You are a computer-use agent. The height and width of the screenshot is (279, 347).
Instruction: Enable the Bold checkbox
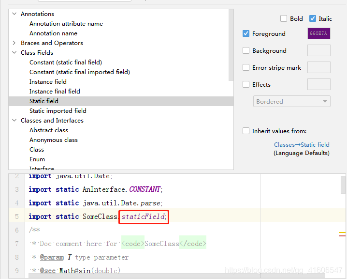tap(284, 18)
